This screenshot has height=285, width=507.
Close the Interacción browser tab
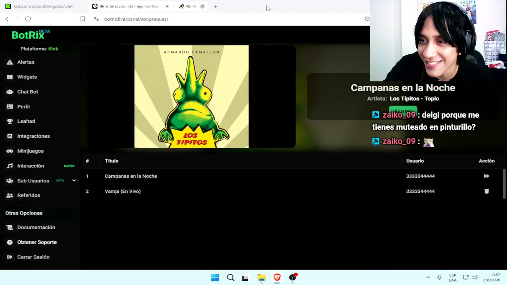click(167, 6)
